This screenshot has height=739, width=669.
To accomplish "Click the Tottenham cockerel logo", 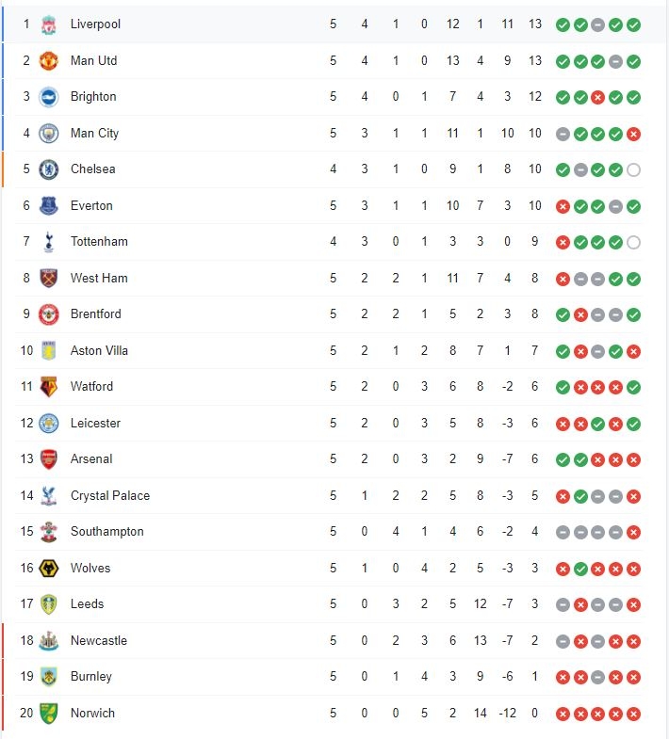I will coord(49,242).
